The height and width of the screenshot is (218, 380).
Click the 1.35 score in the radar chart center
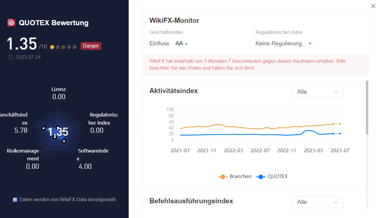58,132
